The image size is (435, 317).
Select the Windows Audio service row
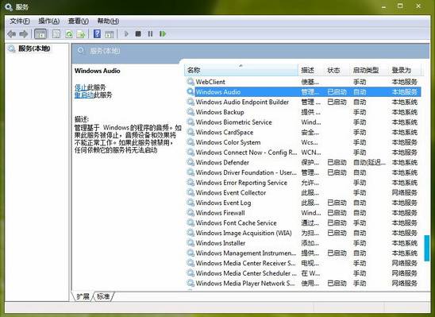point(303,92)
